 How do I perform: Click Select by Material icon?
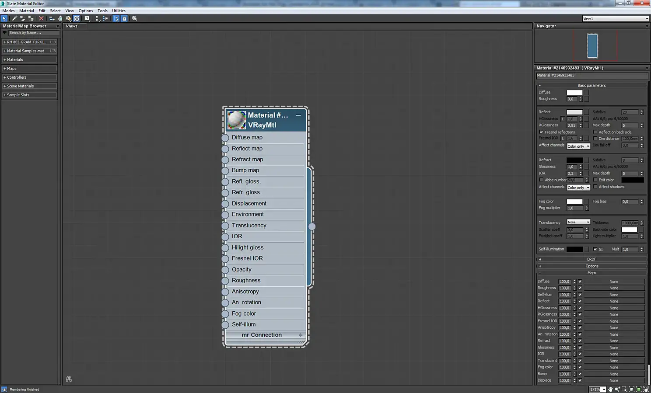pos(135,18)
